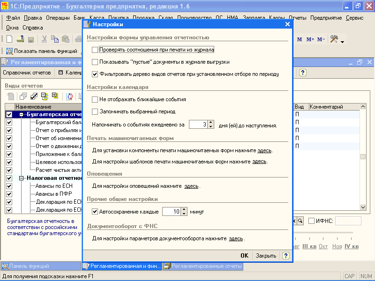
Task: Enable Не отображать ближайшие события checkbox
Action: (95, 99)
